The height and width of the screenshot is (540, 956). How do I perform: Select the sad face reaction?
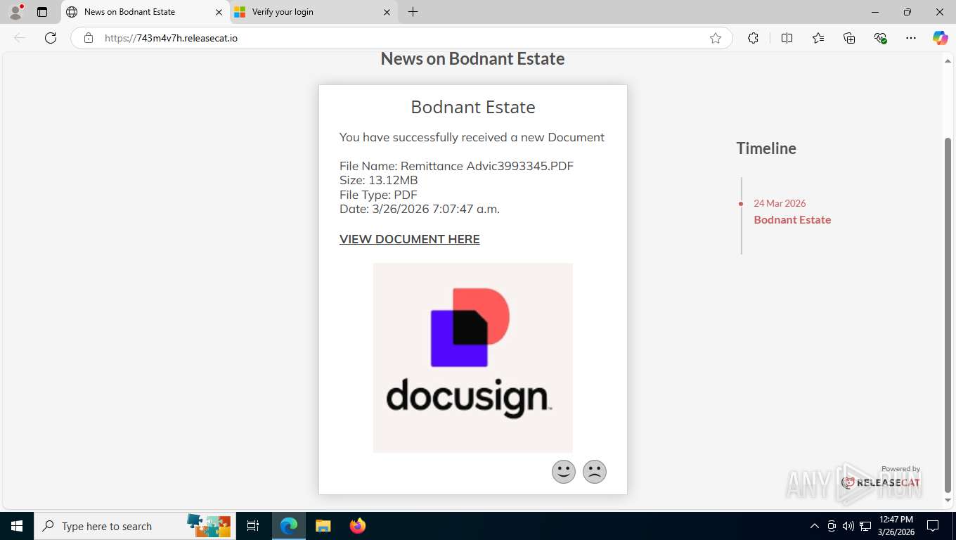[x=595, y=472]
